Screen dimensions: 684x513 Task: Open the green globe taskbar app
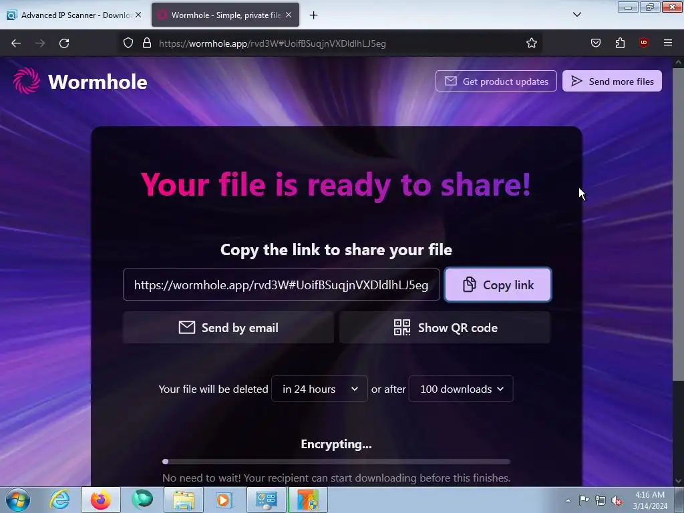(142, 500)
